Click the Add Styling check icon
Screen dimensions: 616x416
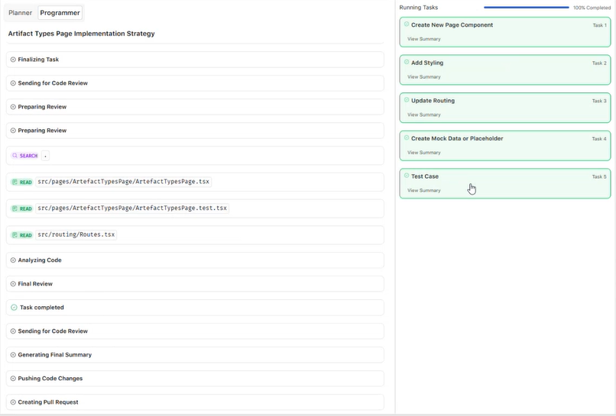coord(407,62)
